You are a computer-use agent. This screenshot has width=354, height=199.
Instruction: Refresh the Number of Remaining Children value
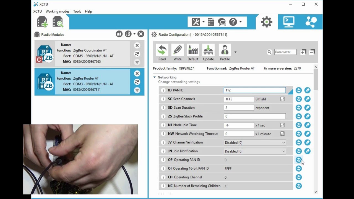pos(299,186)
